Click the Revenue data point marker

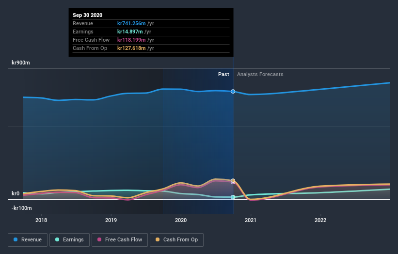(233, 91)
